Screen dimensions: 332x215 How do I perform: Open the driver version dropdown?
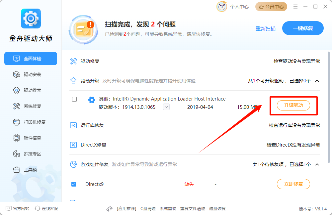(x=166, y=107)
